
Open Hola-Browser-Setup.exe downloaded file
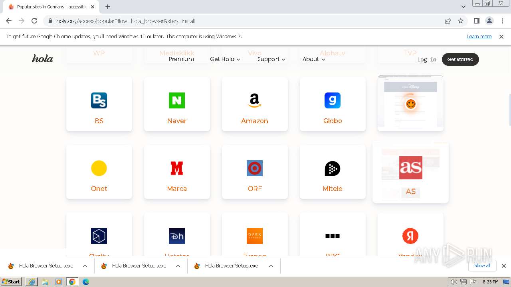[232, 266]
